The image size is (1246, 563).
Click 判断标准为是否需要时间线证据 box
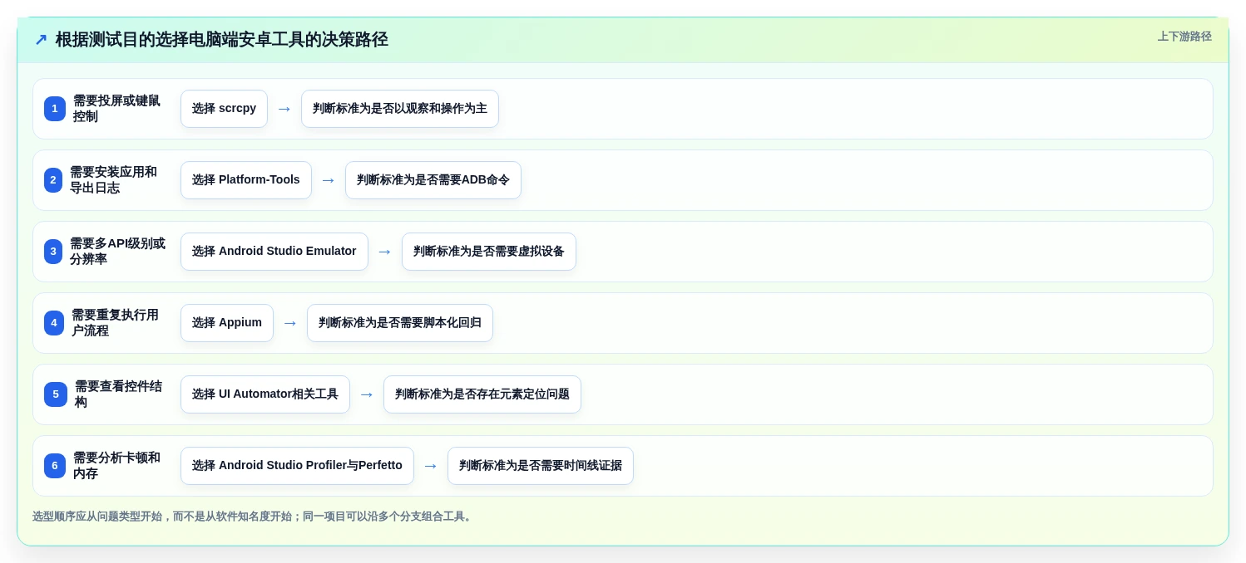coord(541,466)
